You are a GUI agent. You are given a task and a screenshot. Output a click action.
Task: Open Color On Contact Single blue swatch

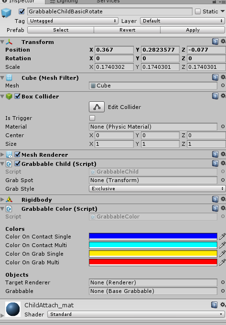click(153, 237)
